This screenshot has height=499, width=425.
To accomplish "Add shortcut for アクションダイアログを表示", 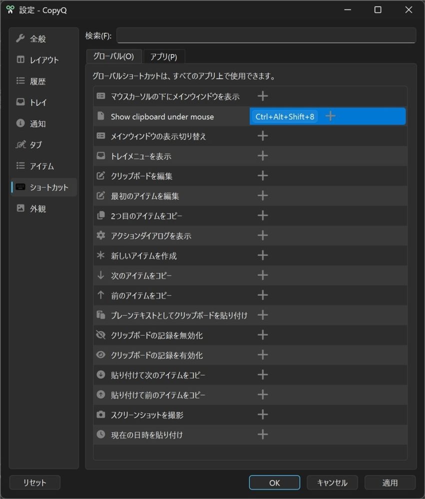I will 263,236.
